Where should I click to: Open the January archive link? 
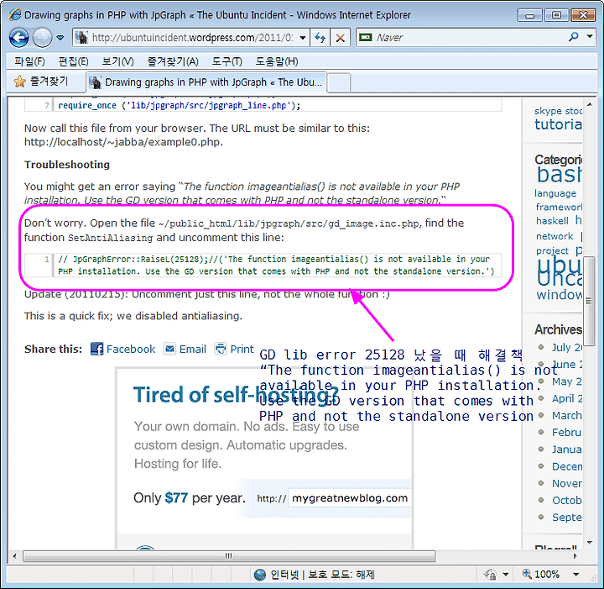pyautogui.click(x=566, y=450)
